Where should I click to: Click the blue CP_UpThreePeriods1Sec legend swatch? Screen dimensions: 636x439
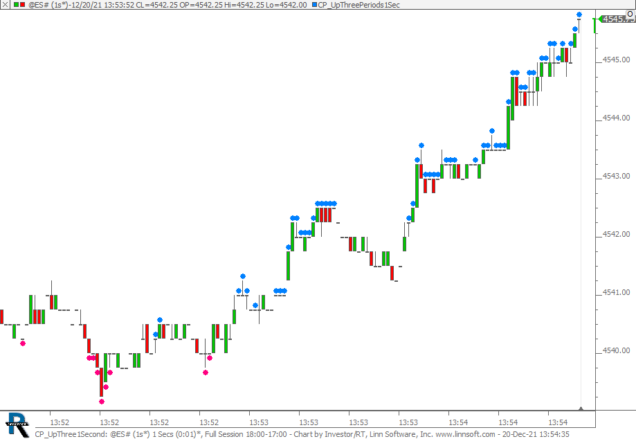[314, 5]
